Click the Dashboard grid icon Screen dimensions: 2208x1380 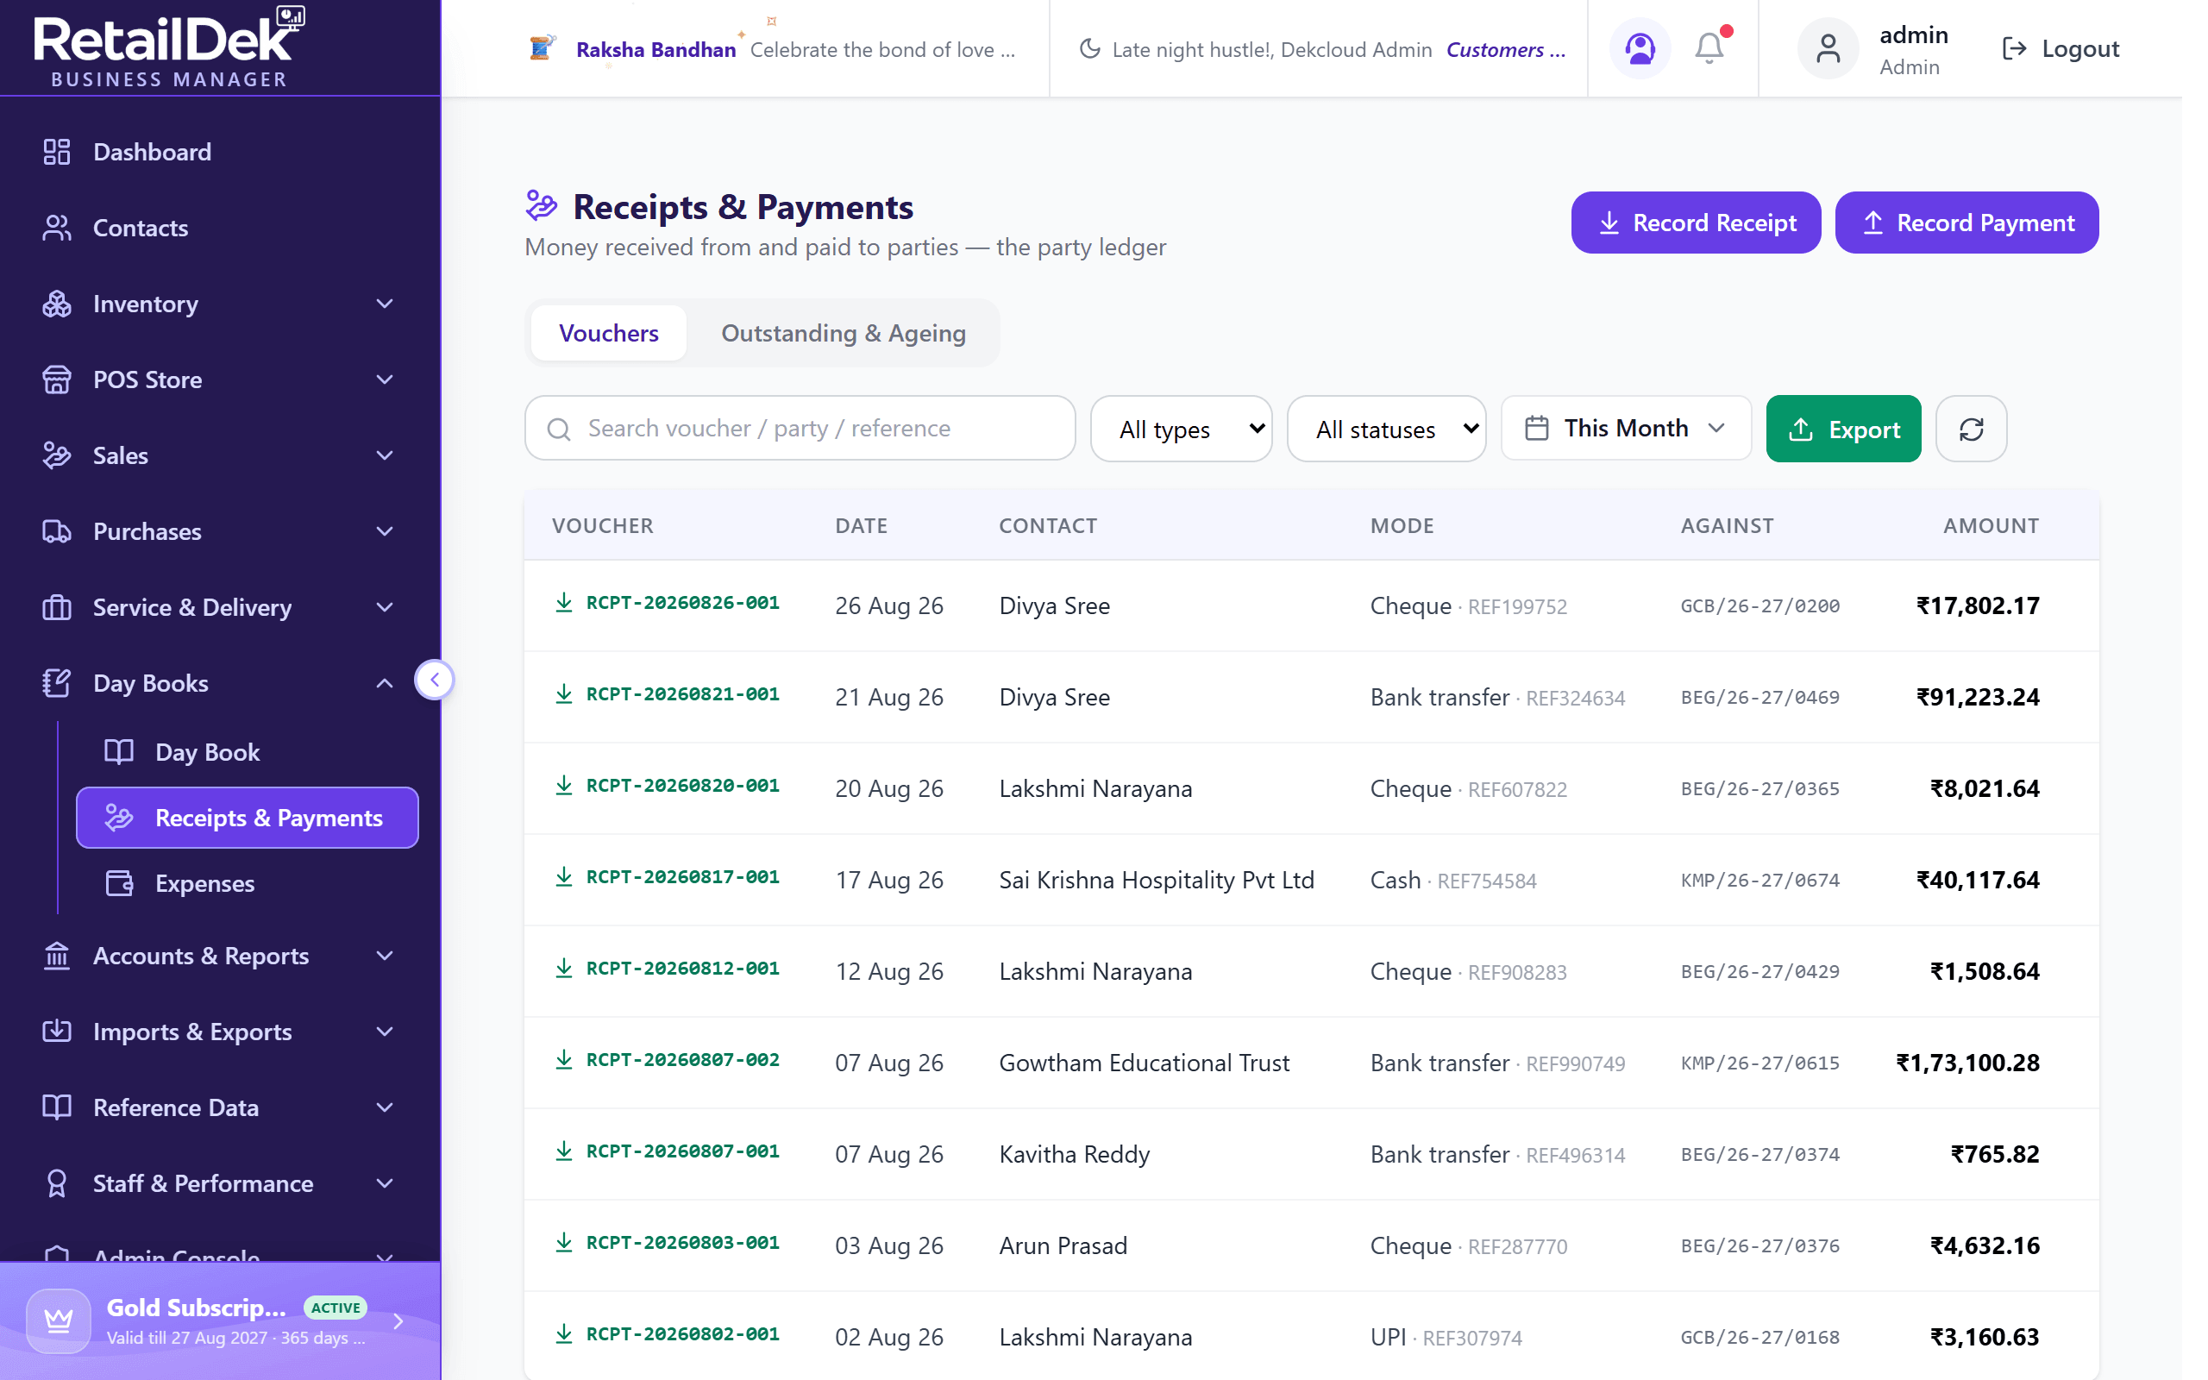(x=57, y=152)
